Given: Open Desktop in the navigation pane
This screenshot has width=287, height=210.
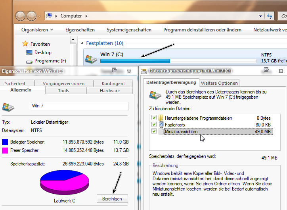Looking at the screenshot, I should pyautogui.click(x=43, y=52).
